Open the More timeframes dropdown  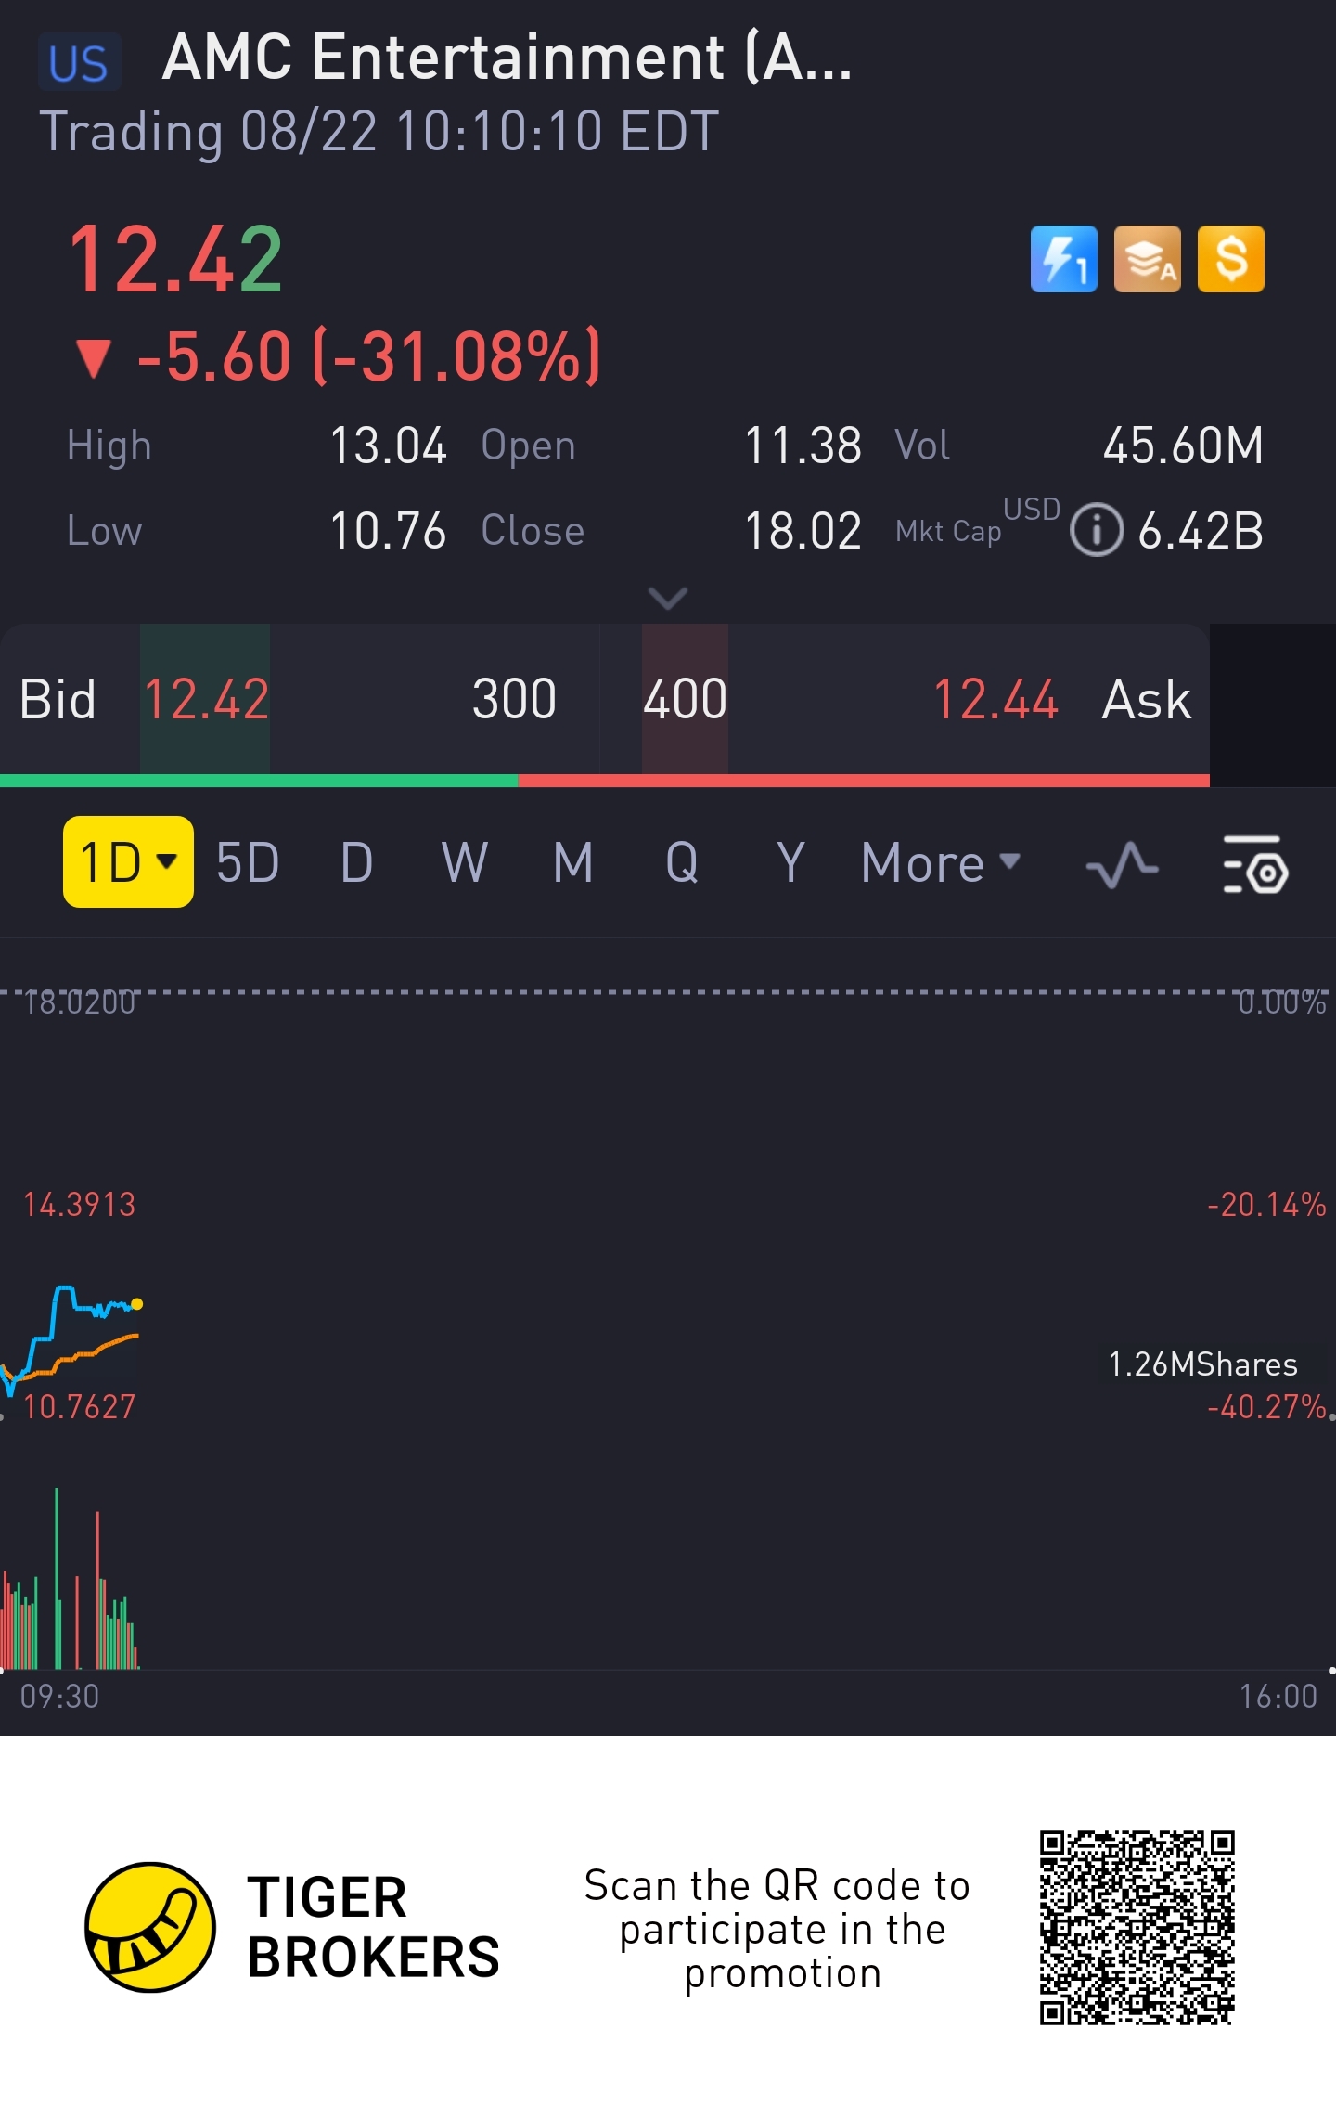pos(940,863)
